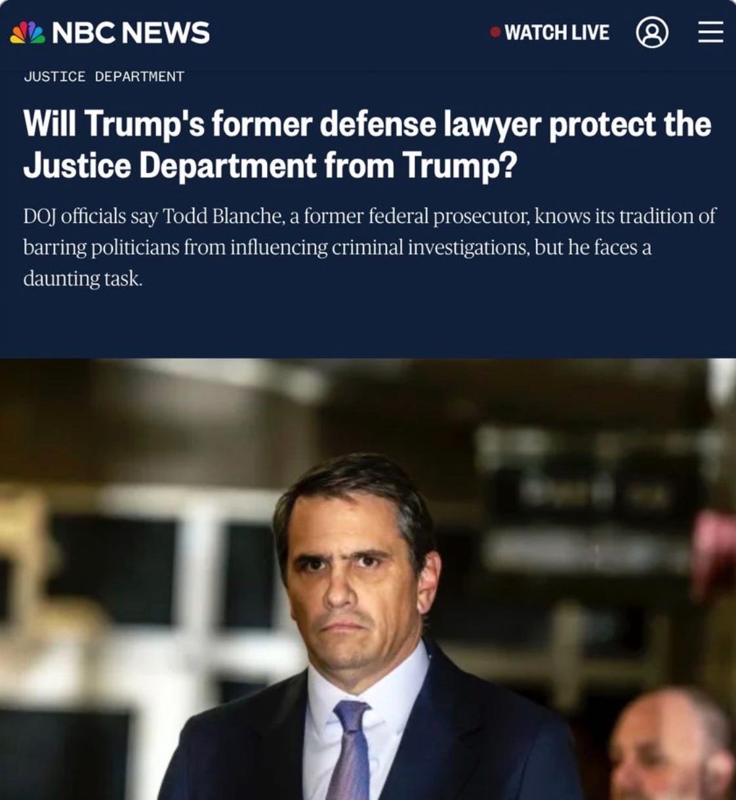Open the JUSTICE DEPARTMENT section label
736x800 pixels.
tap(104, 77)
